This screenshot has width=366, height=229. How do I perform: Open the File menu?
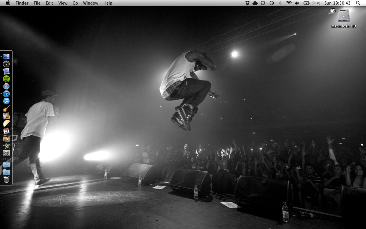pyautogui.click(x=37, y=3)
